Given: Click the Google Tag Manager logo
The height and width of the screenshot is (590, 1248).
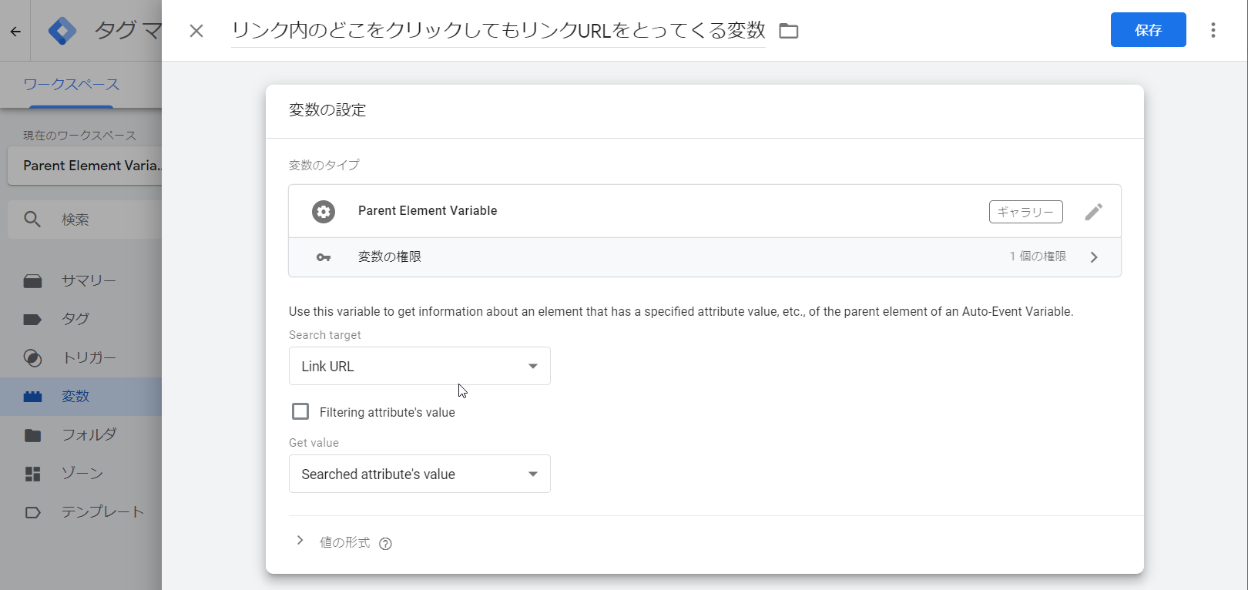Looking at the screenshot, I should click(x=62, y=31).
